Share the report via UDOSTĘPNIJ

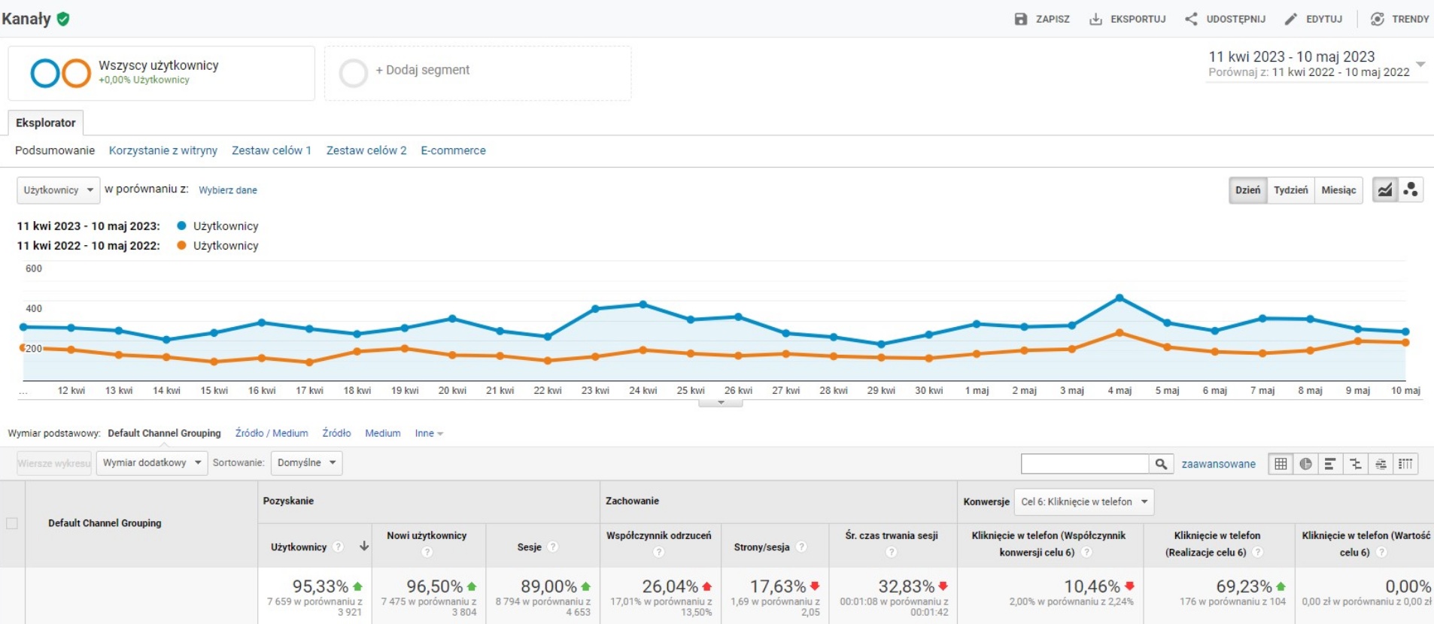[1225, 19]
